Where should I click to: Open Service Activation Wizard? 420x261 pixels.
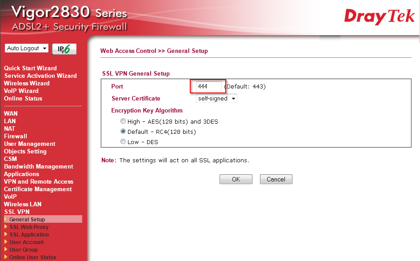point(40,76)
